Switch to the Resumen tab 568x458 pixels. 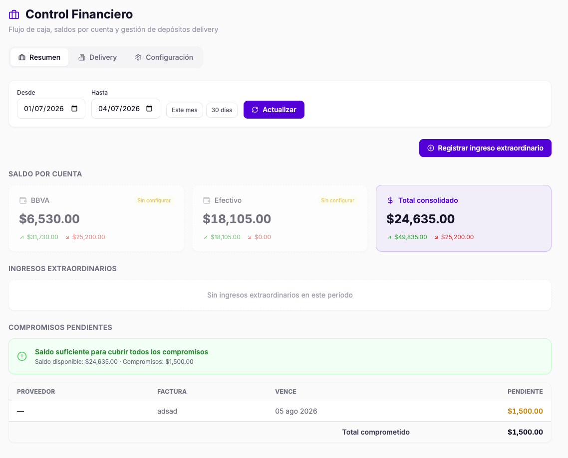click(39, 57)
